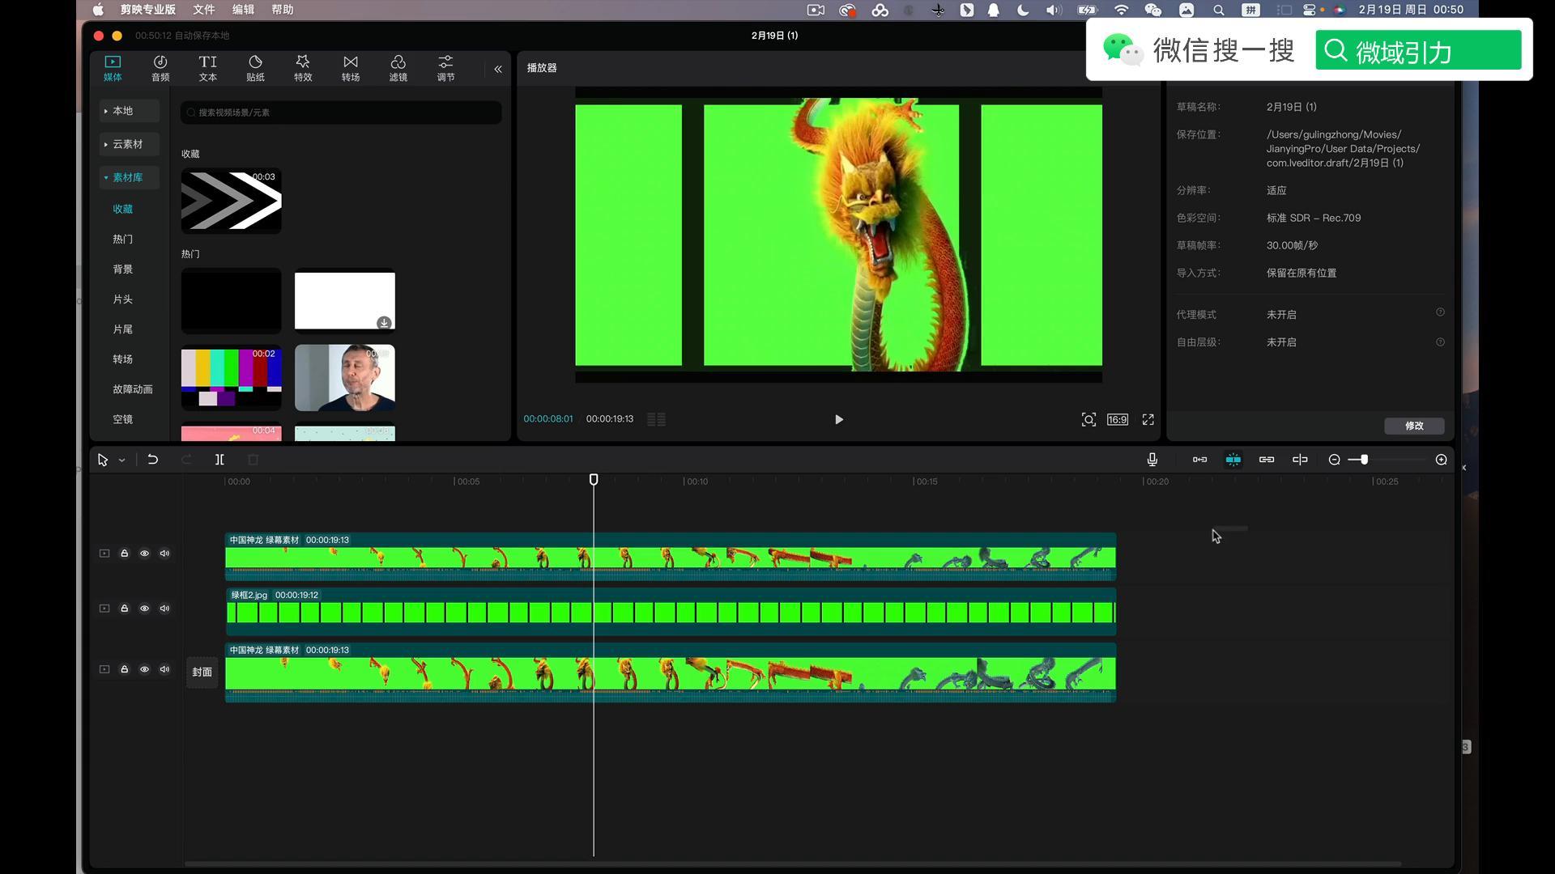This screenshot has height=874, width=1555.
Task: Open the 媒体 media tab
Action: (x=113, y=68)
